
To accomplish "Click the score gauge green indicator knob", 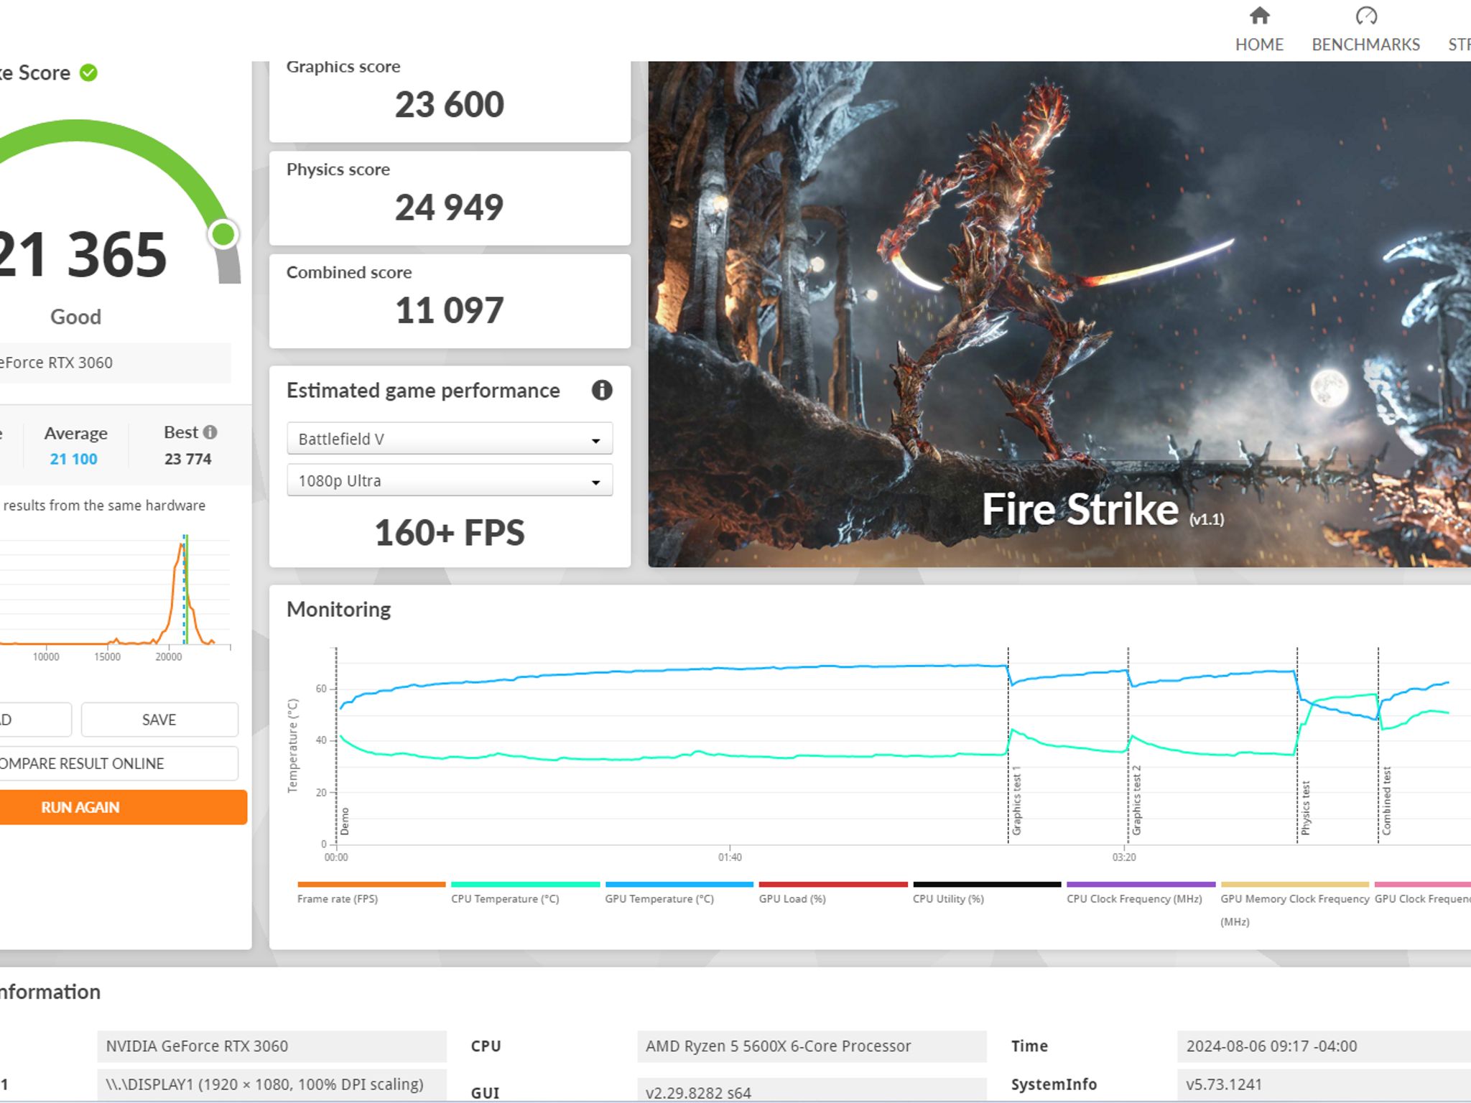I will (223, 234).
